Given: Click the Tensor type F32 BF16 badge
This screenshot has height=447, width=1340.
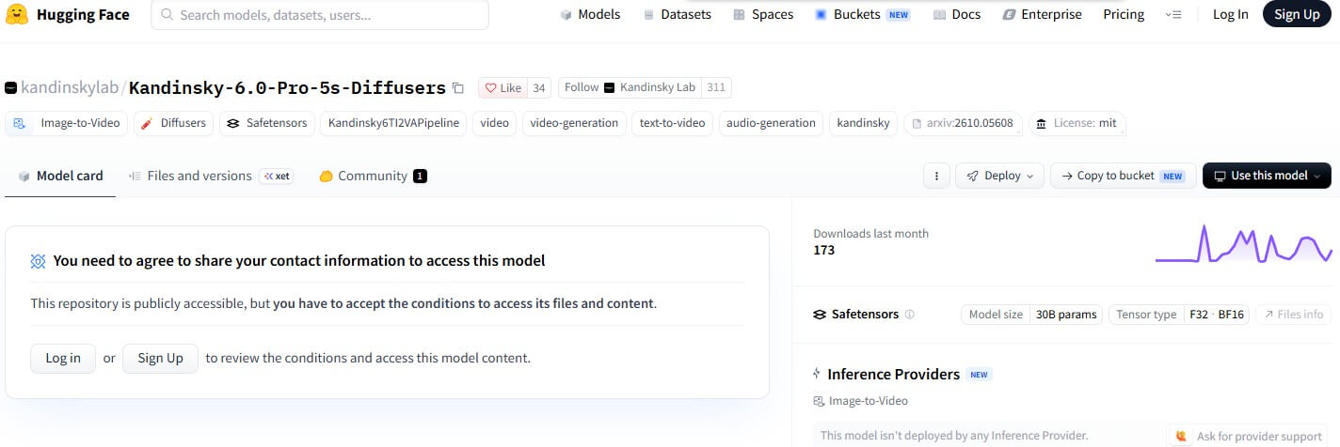Looking at the screenshot, I should pos(1179,315).
